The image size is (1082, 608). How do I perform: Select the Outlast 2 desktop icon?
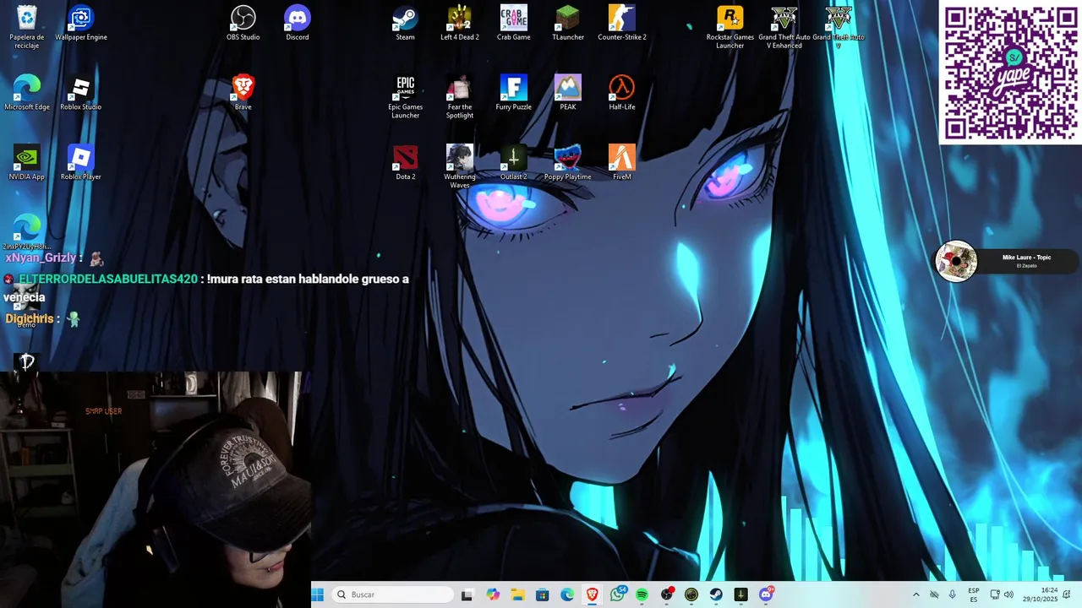[x=514, y=163]
